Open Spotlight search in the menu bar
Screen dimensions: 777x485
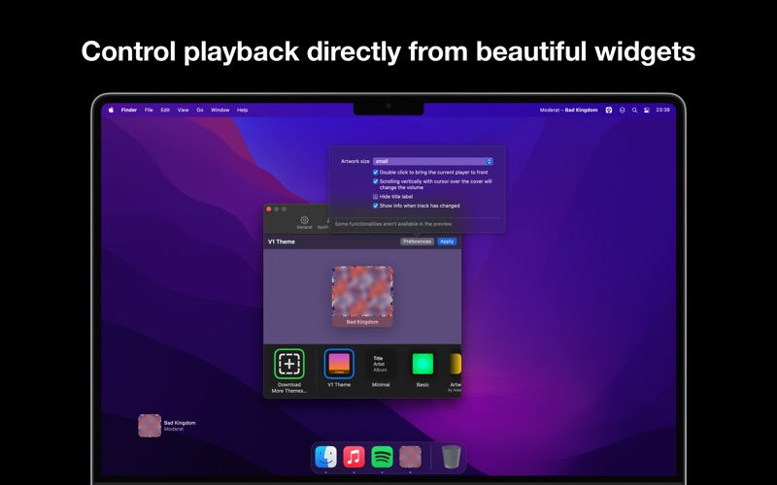point(634,110)
